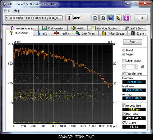Click the Average value 155.1 MB/s
153x140 pixels.
pos(134,98)
